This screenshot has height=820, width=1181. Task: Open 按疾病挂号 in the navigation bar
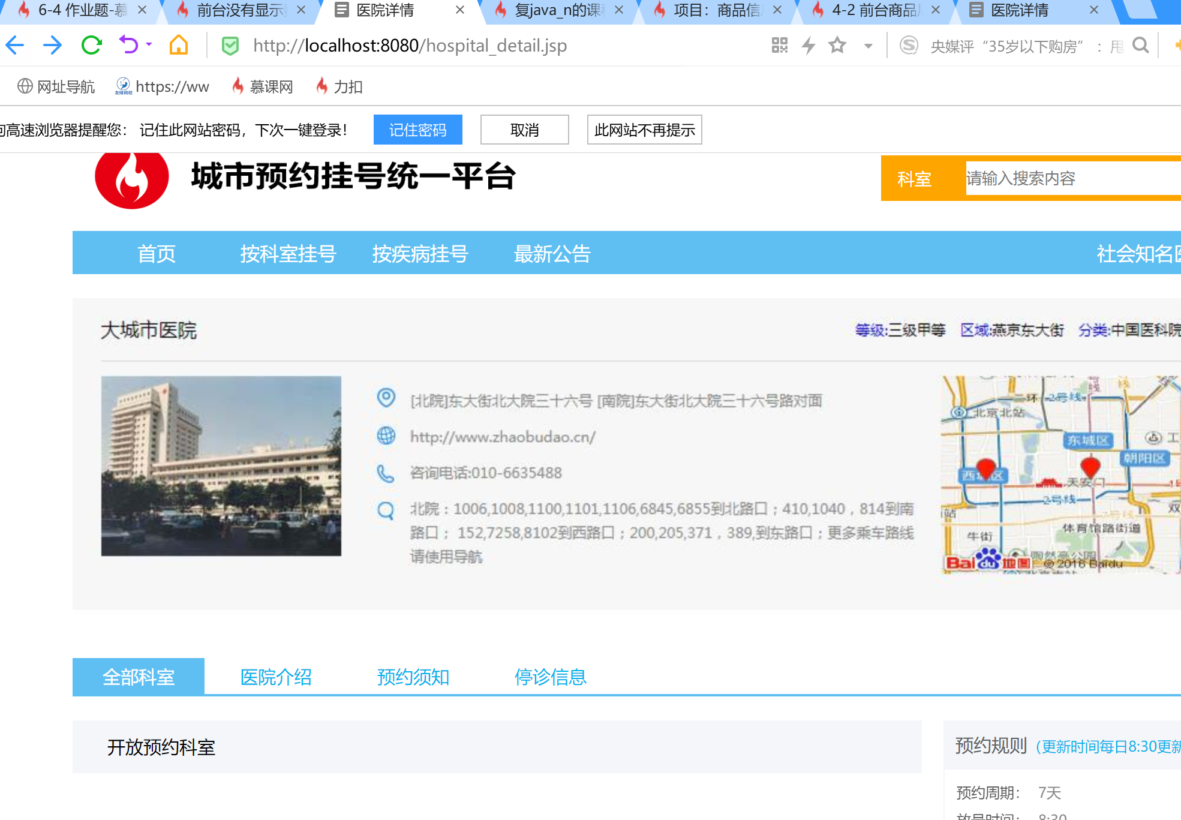tap(420, 254)
